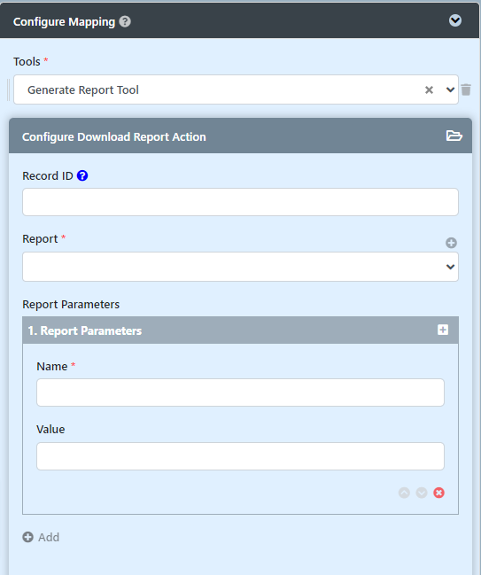Expand the 1. Report Parameters plus icon
Viewport: 481px width, 575px height.
(x=443, y=330)
